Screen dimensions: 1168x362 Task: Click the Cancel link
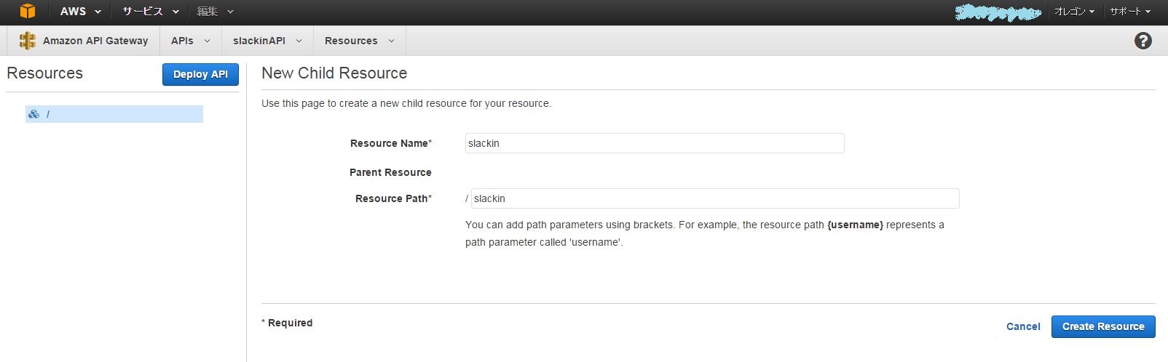[1023, 326]
